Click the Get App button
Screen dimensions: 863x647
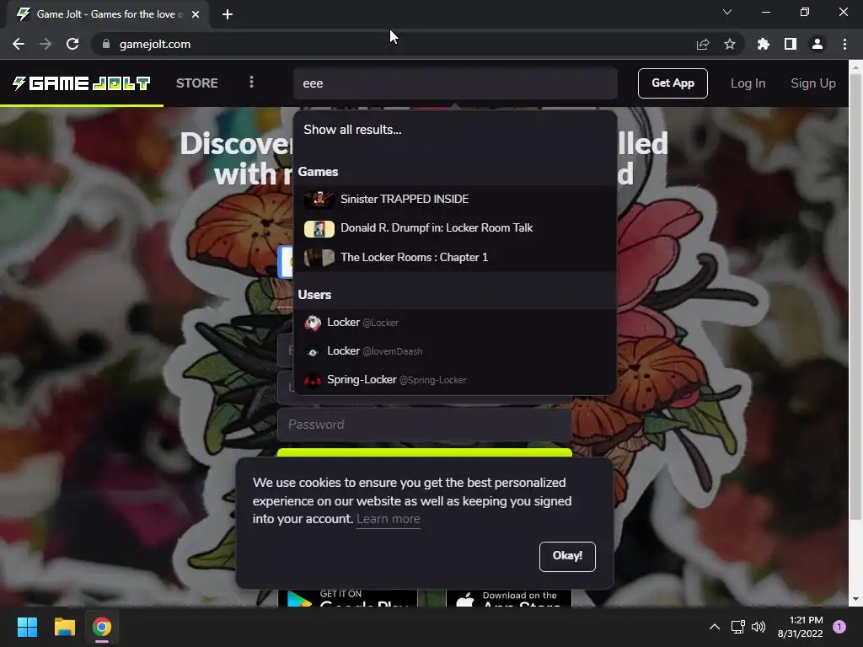point(673,83)
